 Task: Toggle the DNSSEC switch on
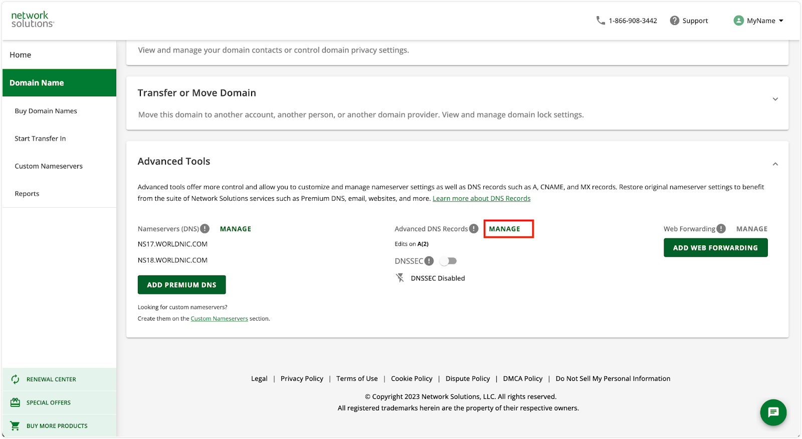tap(448, 261)
